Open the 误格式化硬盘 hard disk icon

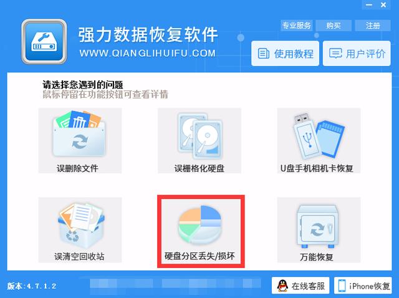tap(199, 136)
